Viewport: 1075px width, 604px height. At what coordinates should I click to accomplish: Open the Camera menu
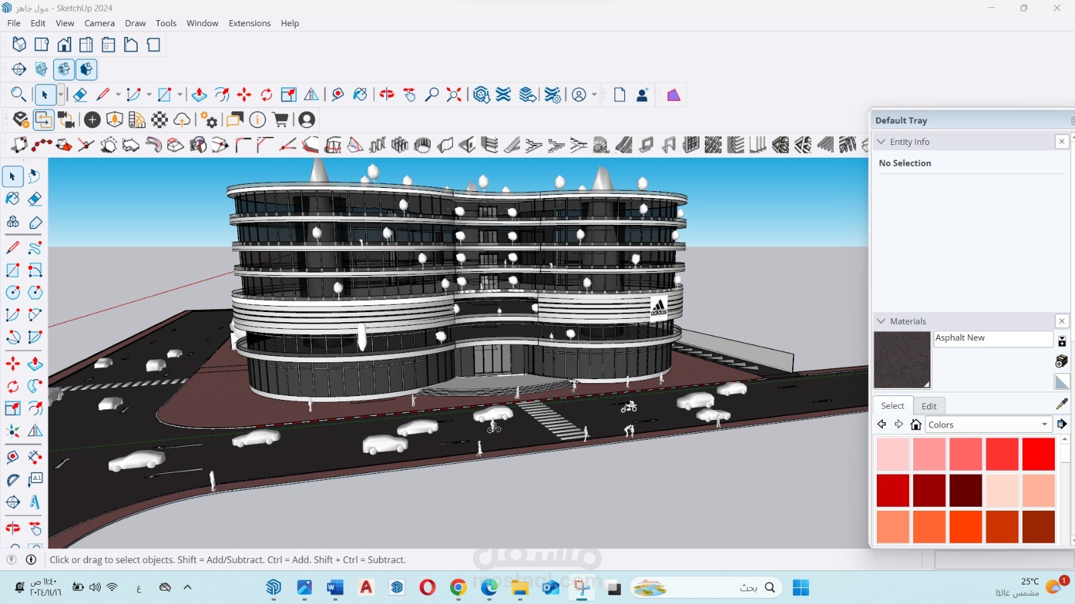coord(99,23)
